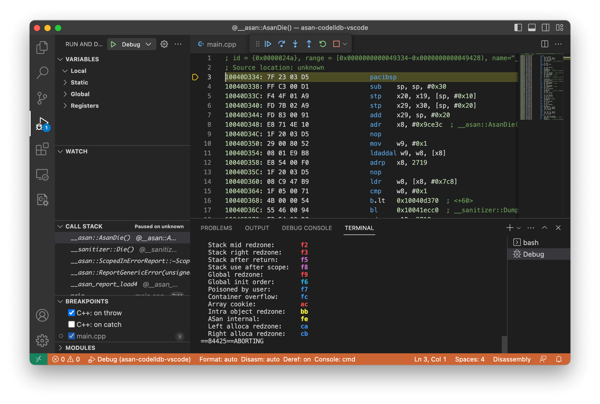600x404 pixels.
Task: Open Manage gear in activity bar
Action: tap(42, 341)
